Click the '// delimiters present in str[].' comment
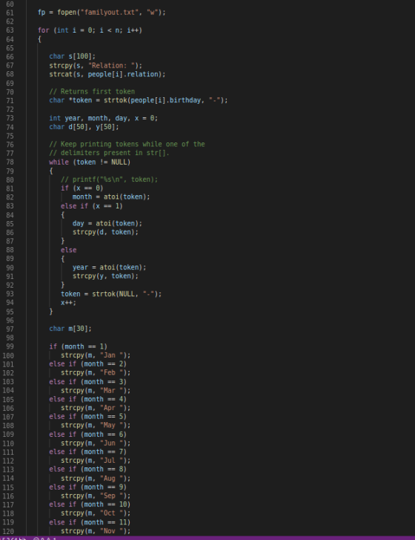415x540 pixels. point(109,153)
